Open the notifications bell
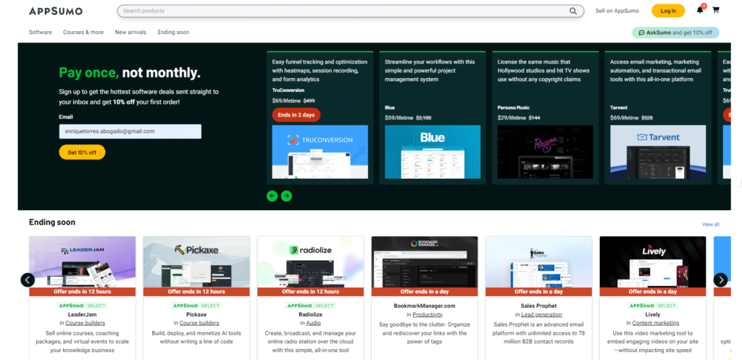Screen dimensions: 742x360 tap(700, 10)
